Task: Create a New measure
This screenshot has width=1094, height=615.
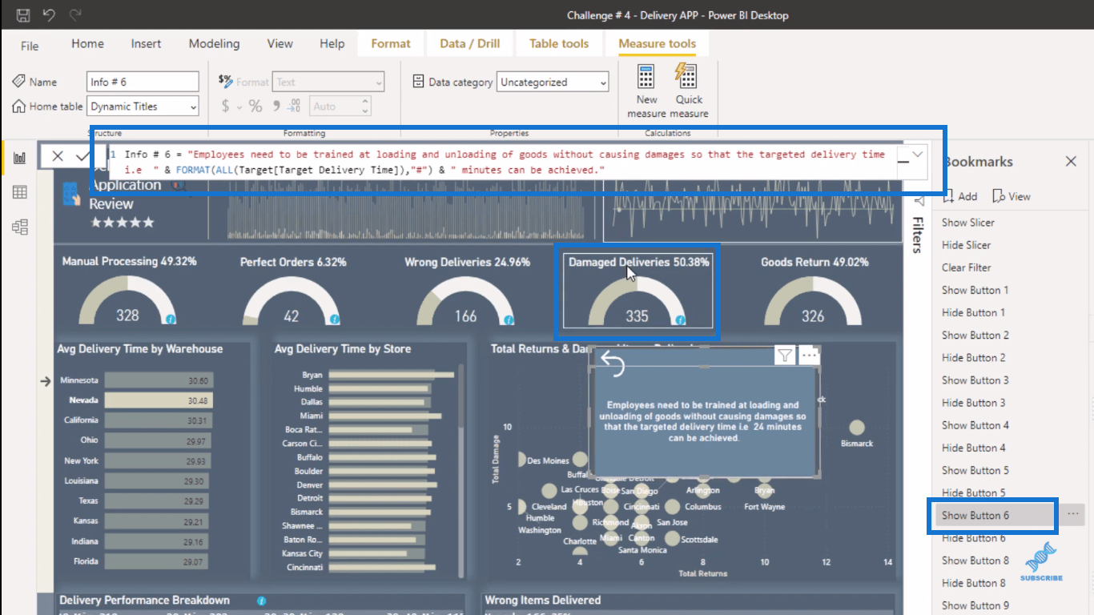Action: click(646, 91)
